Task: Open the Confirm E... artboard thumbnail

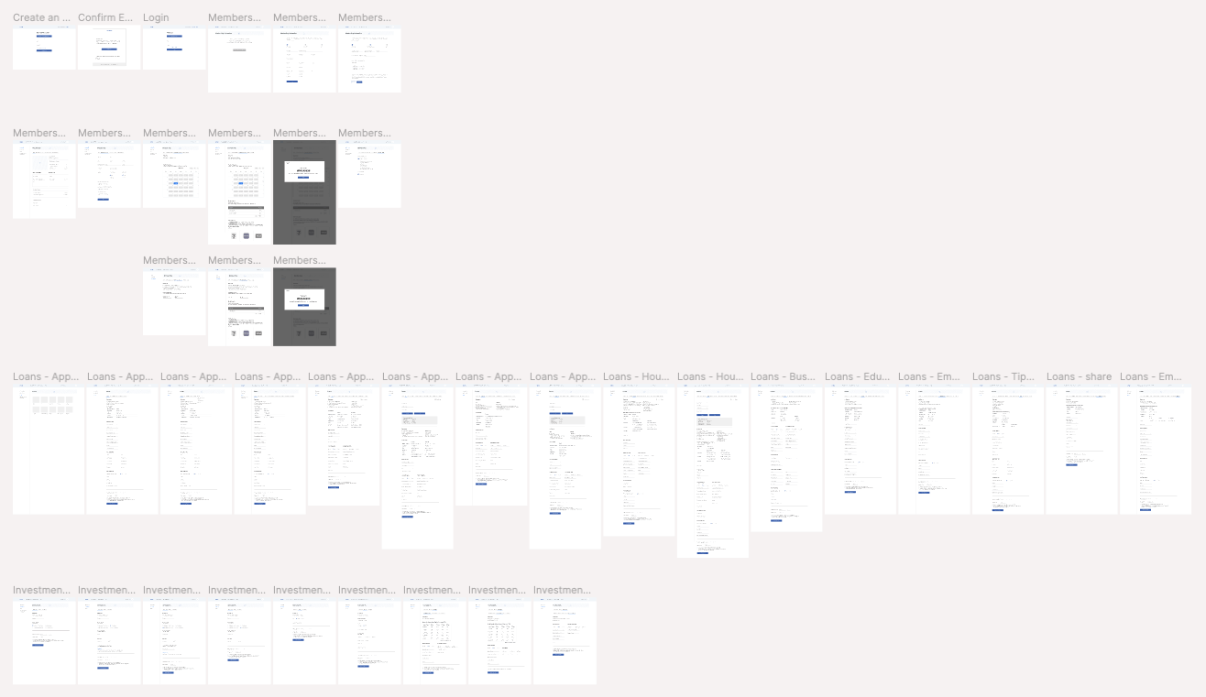Action: coord(109,49)
